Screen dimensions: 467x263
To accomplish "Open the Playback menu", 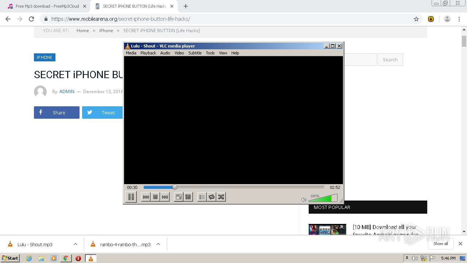I will [x=148, y=53].
